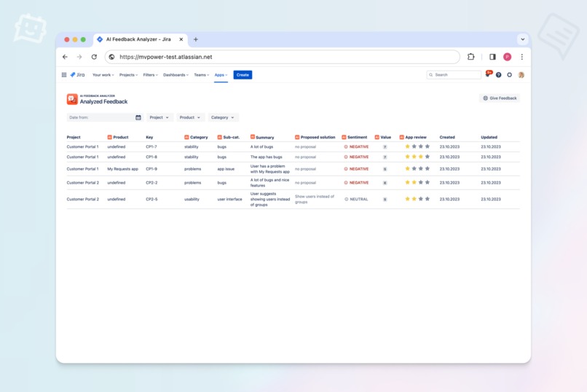The image size is (587, 392).
Task: Click the Category column header
Action: pyautogui.click(x=196, y=138)
